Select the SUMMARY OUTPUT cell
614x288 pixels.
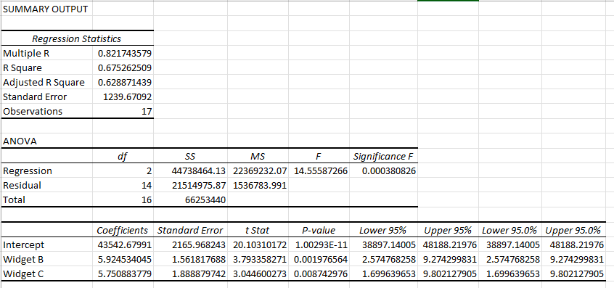click(46, 9)
